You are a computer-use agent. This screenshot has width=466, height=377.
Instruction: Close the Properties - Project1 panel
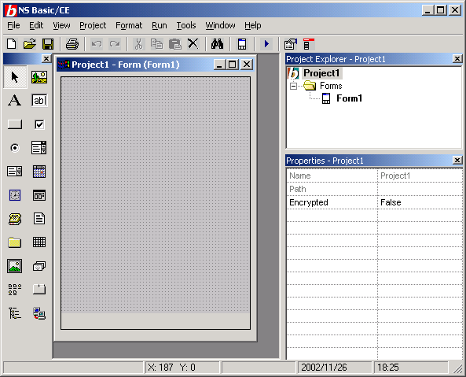coord(457,161)
